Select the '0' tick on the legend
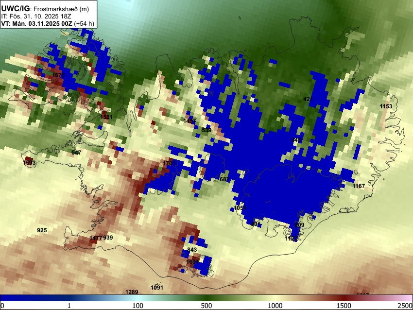The image size is (413, 310). 2,306
